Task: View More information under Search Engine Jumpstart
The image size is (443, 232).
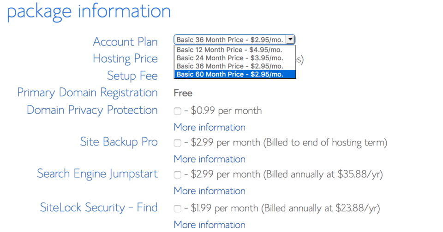Action: click(x=210, y=191)
